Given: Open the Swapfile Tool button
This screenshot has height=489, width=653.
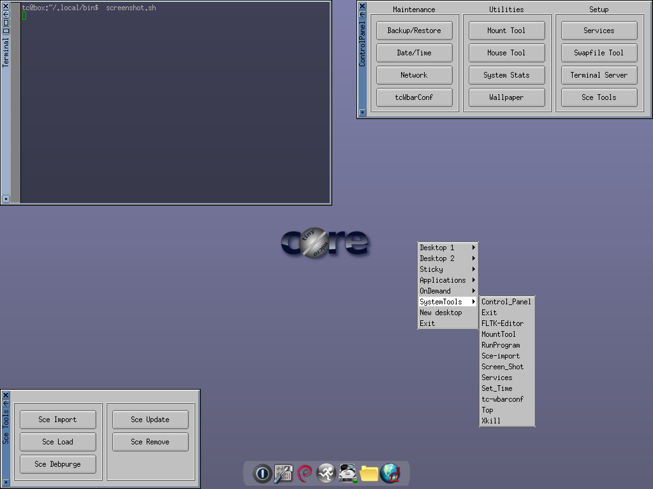Looking at the screenshot, I should pyautogui.click(x=599, y=53).
